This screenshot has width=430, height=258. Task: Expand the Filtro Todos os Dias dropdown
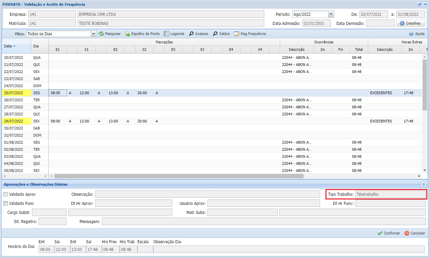click(x=94, y=34)
